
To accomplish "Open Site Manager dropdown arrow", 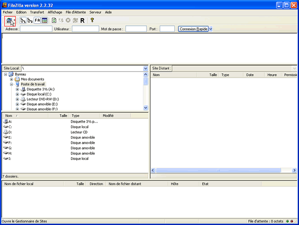I will [14, 20].
